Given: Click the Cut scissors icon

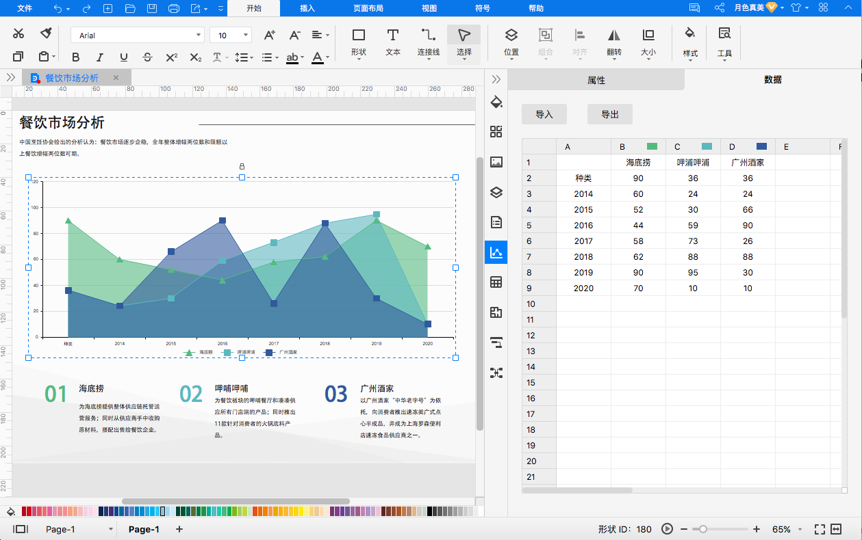Looking at the screenshot, I should (x=18, y=33).
